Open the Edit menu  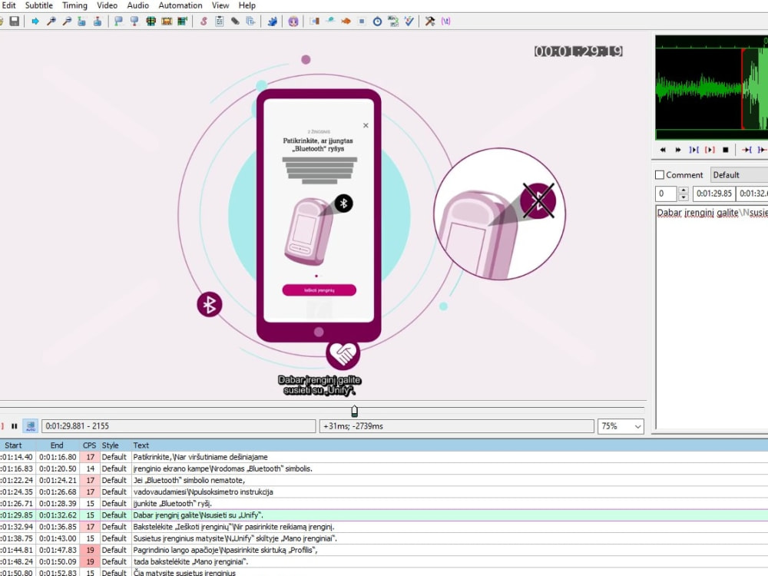pyautogui.click(x=8, y=5)
